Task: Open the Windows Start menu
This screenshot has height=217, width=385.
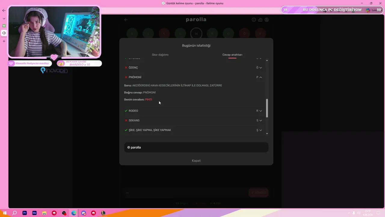Action: [x=5, y=213]
